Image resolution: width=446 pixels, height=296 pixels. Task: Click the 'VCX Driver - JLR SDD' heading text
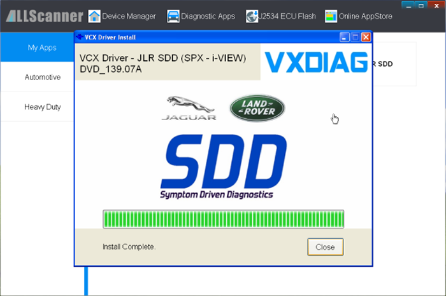click(x=162, y=58)
